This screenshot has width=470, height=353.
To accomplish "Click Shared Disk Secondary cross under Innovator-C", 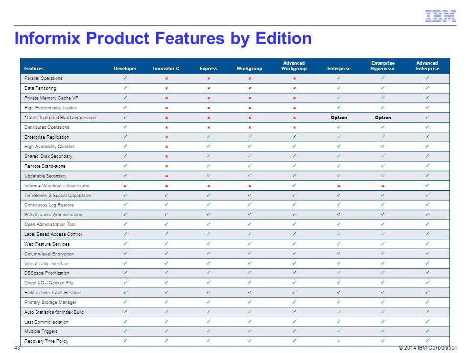I will click(166, 156).
